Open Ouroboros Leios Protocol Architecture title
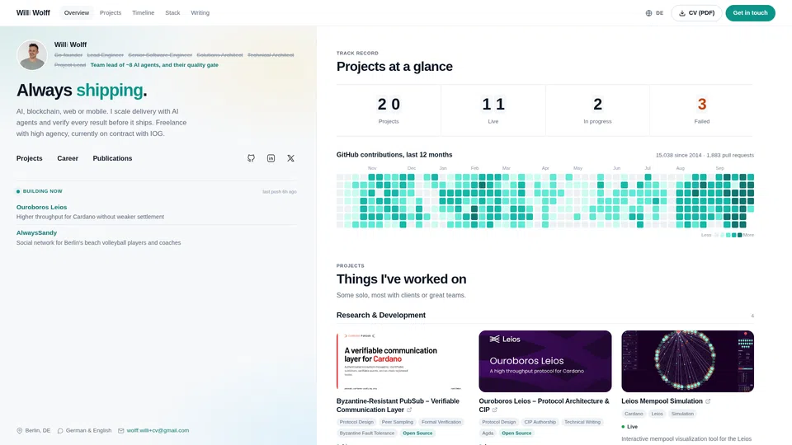The height and width of the screenshot is (445, 792). tap(544, 405)
